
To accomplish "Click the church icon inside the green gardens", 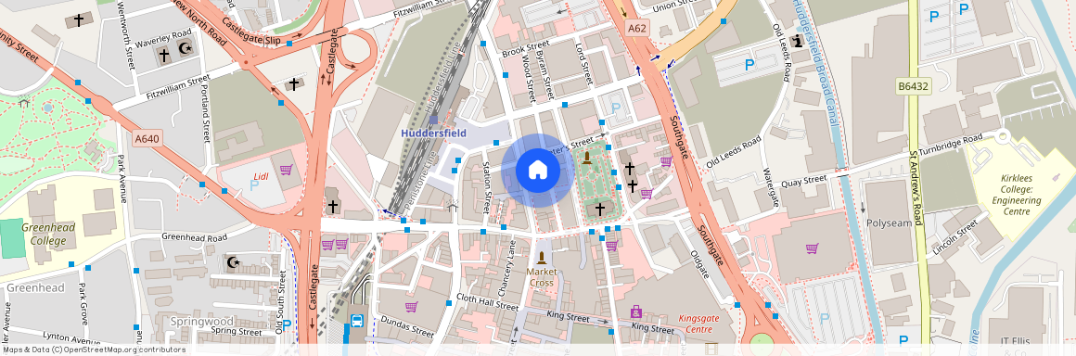I will tap(599, 209).
